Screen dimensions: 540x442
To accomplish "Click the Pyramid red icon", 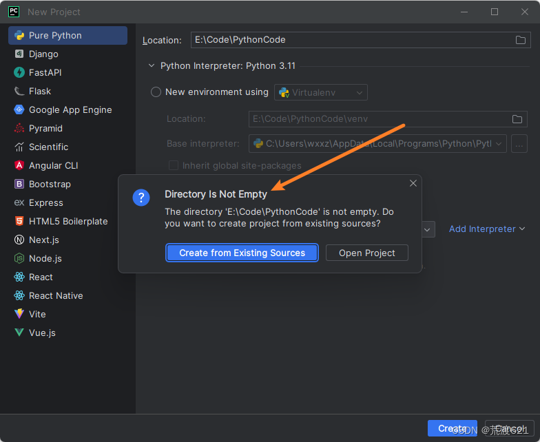I will pos(19,128).
